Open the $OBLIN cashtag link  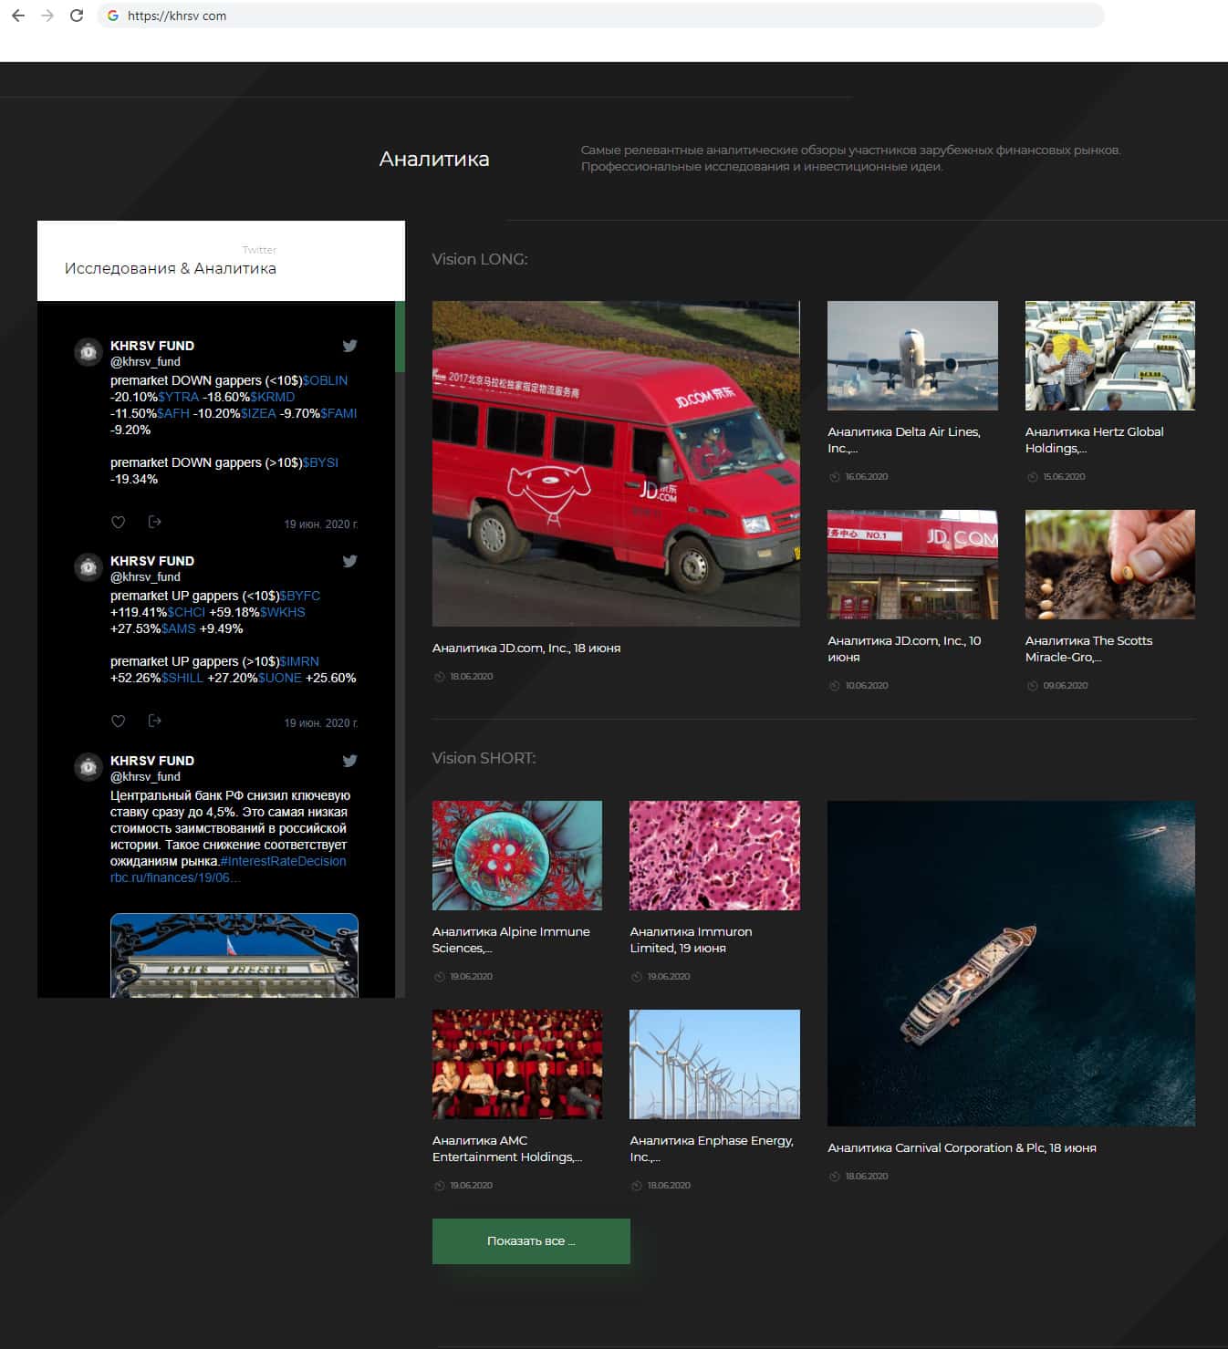tap(325, 380)
